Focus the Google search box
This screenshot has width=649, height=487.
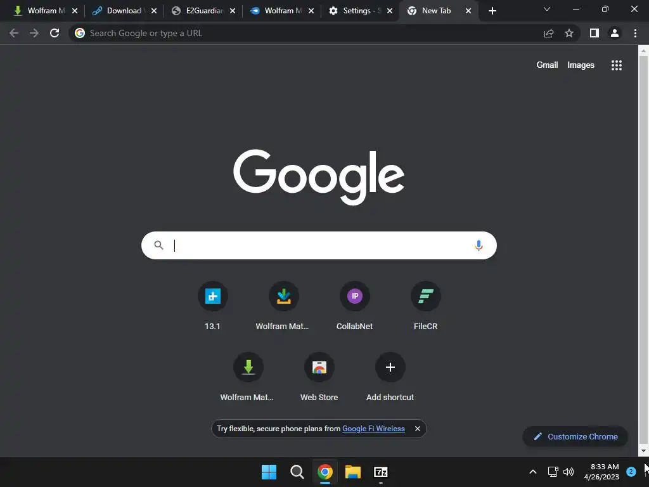pos(319,245)
